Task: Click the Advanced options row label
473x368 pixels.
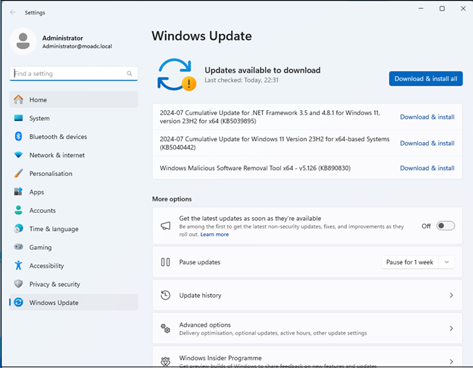Action: pyautogui.click(x=205, y=325)
